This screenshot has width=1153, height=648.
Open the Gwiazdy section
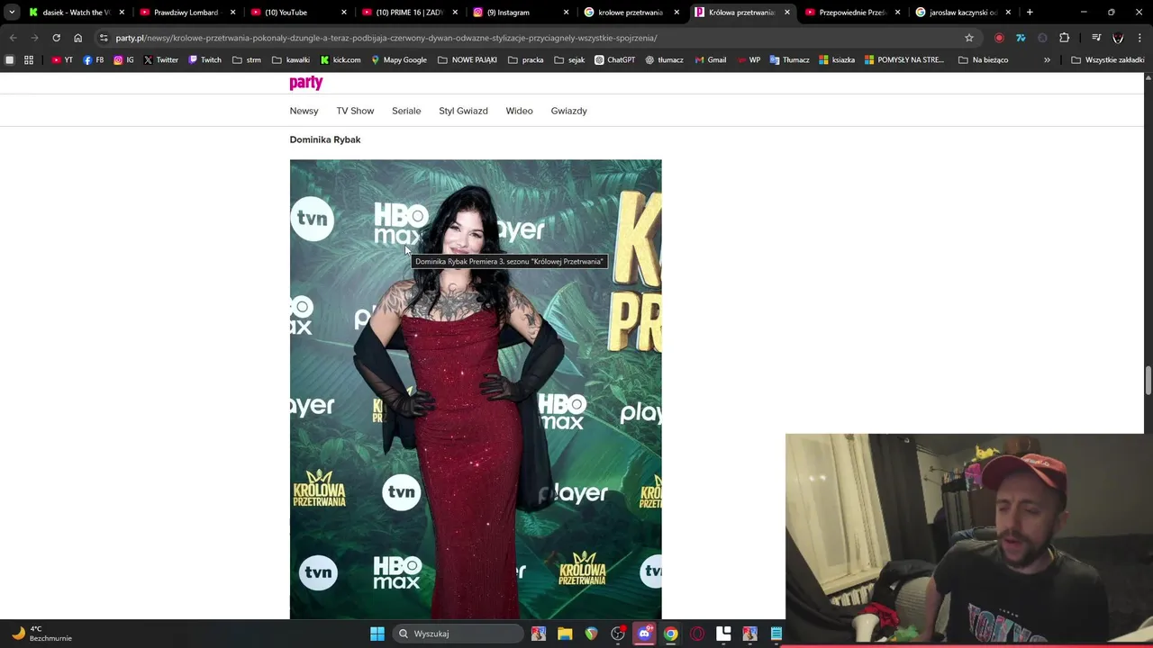pyautogui.click(x=568, y=111)
